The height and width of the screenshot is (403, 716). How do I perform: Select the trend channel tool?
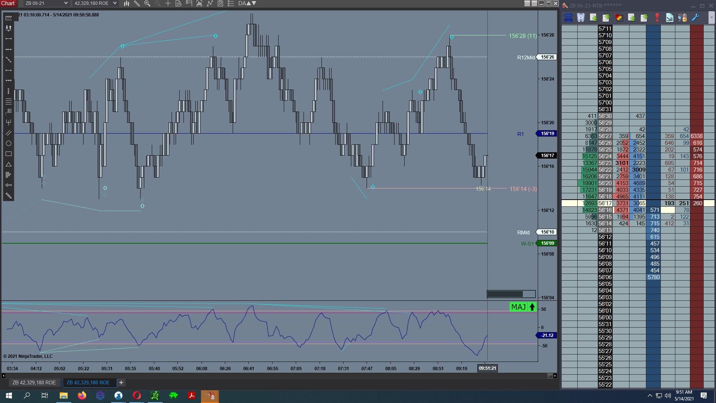click(8, 133)
